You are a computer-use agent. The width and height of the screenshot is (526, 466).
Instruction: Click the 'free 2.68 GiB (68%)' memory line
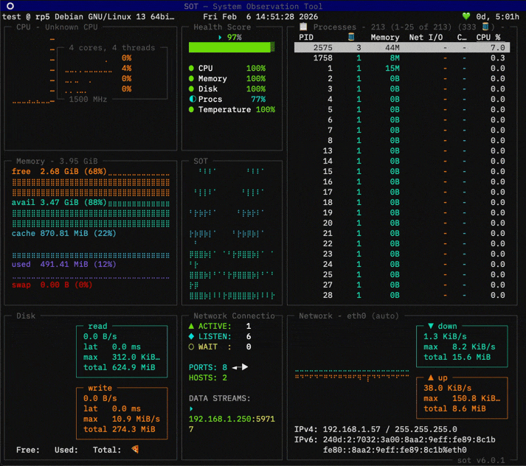point(59,171)
